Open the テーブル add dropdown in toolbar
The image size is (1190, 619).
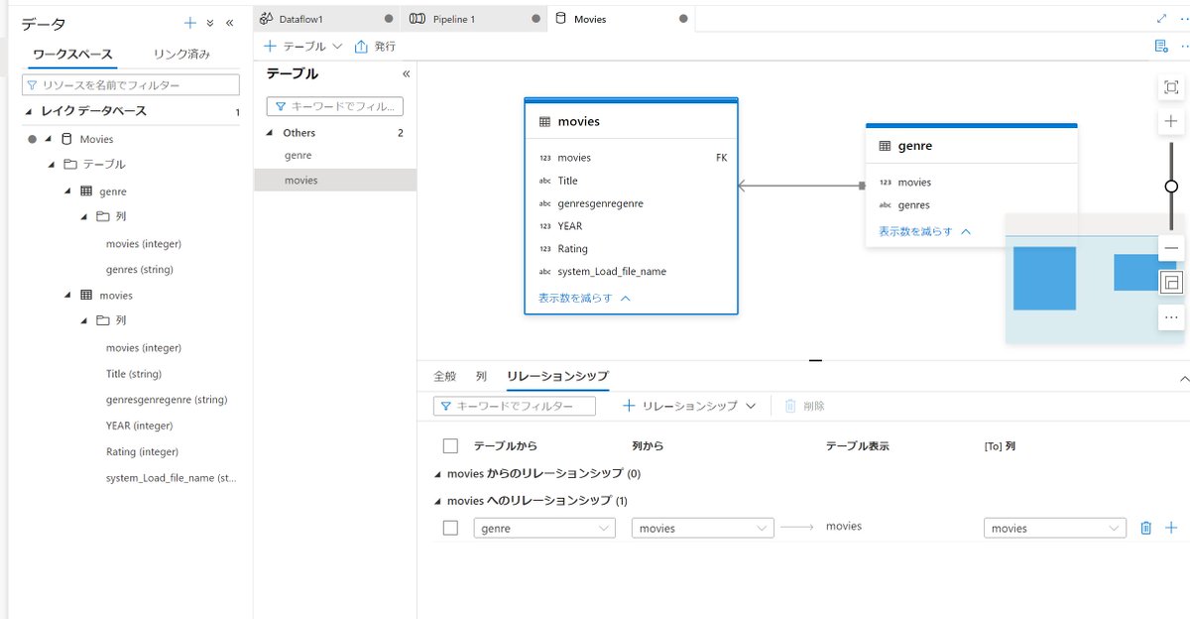pos(337,47)
